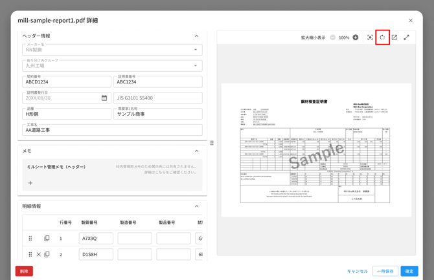Click the 製品番号 column header
The image size is (434, 280).
(166, 222)
